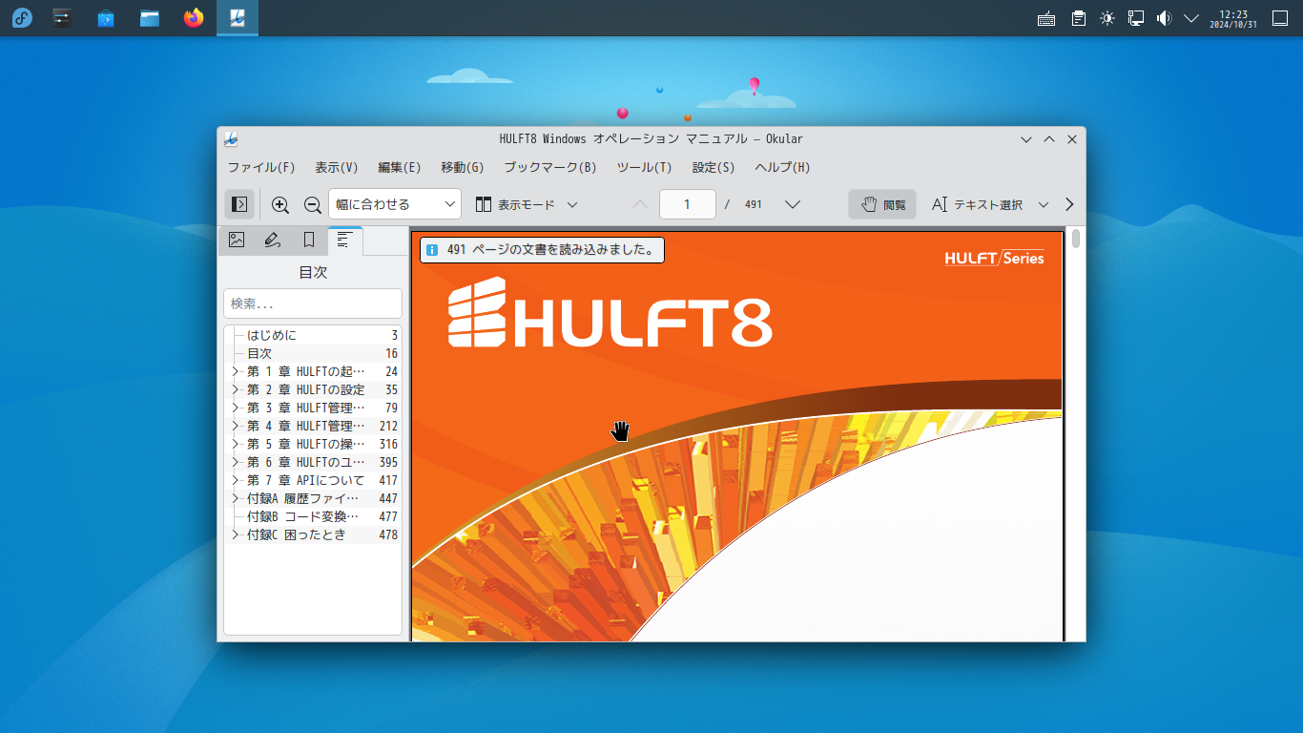Switch to the table of contents tab
The width and height of the screenshot is (1303, 733).
coord(345,241)
